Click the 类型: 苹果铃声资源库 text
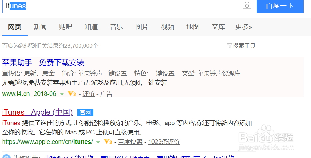This screenshot has width=311, height=158. tap(211, 73)
